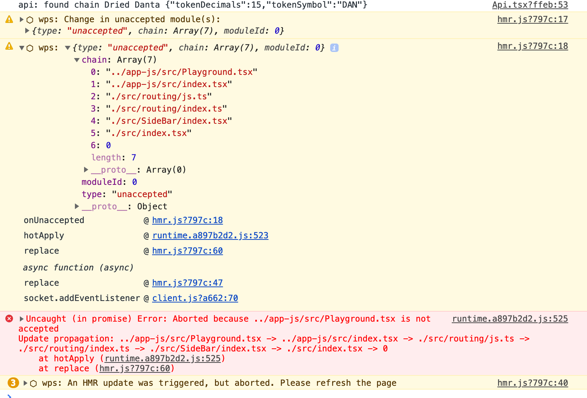Screen dimensions: 587x398
Task: Open runtime.a897b2d2.js:525 link at right edge
Action: click(x=510, y=319)
